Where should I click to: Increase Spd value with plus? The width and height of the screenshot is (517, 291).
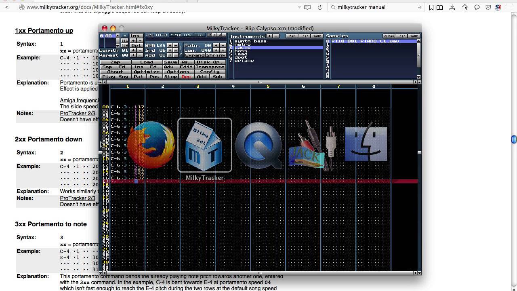pyautogui.click(x=170, y=51)
